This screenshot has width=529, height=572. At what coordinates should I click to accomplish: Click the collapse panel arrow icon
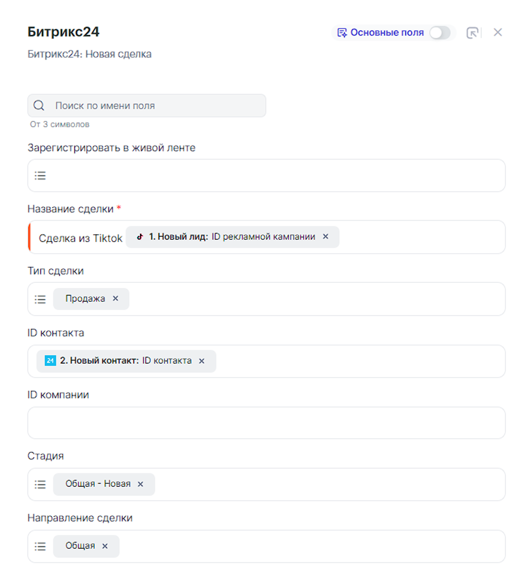472,33
